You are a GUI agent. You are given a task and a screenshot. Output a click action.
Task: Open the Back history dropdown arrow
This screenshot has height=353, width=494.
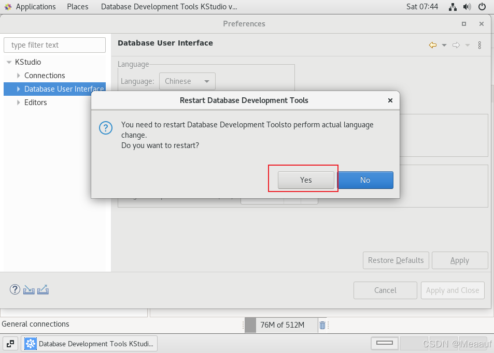(x=444, y=46)
